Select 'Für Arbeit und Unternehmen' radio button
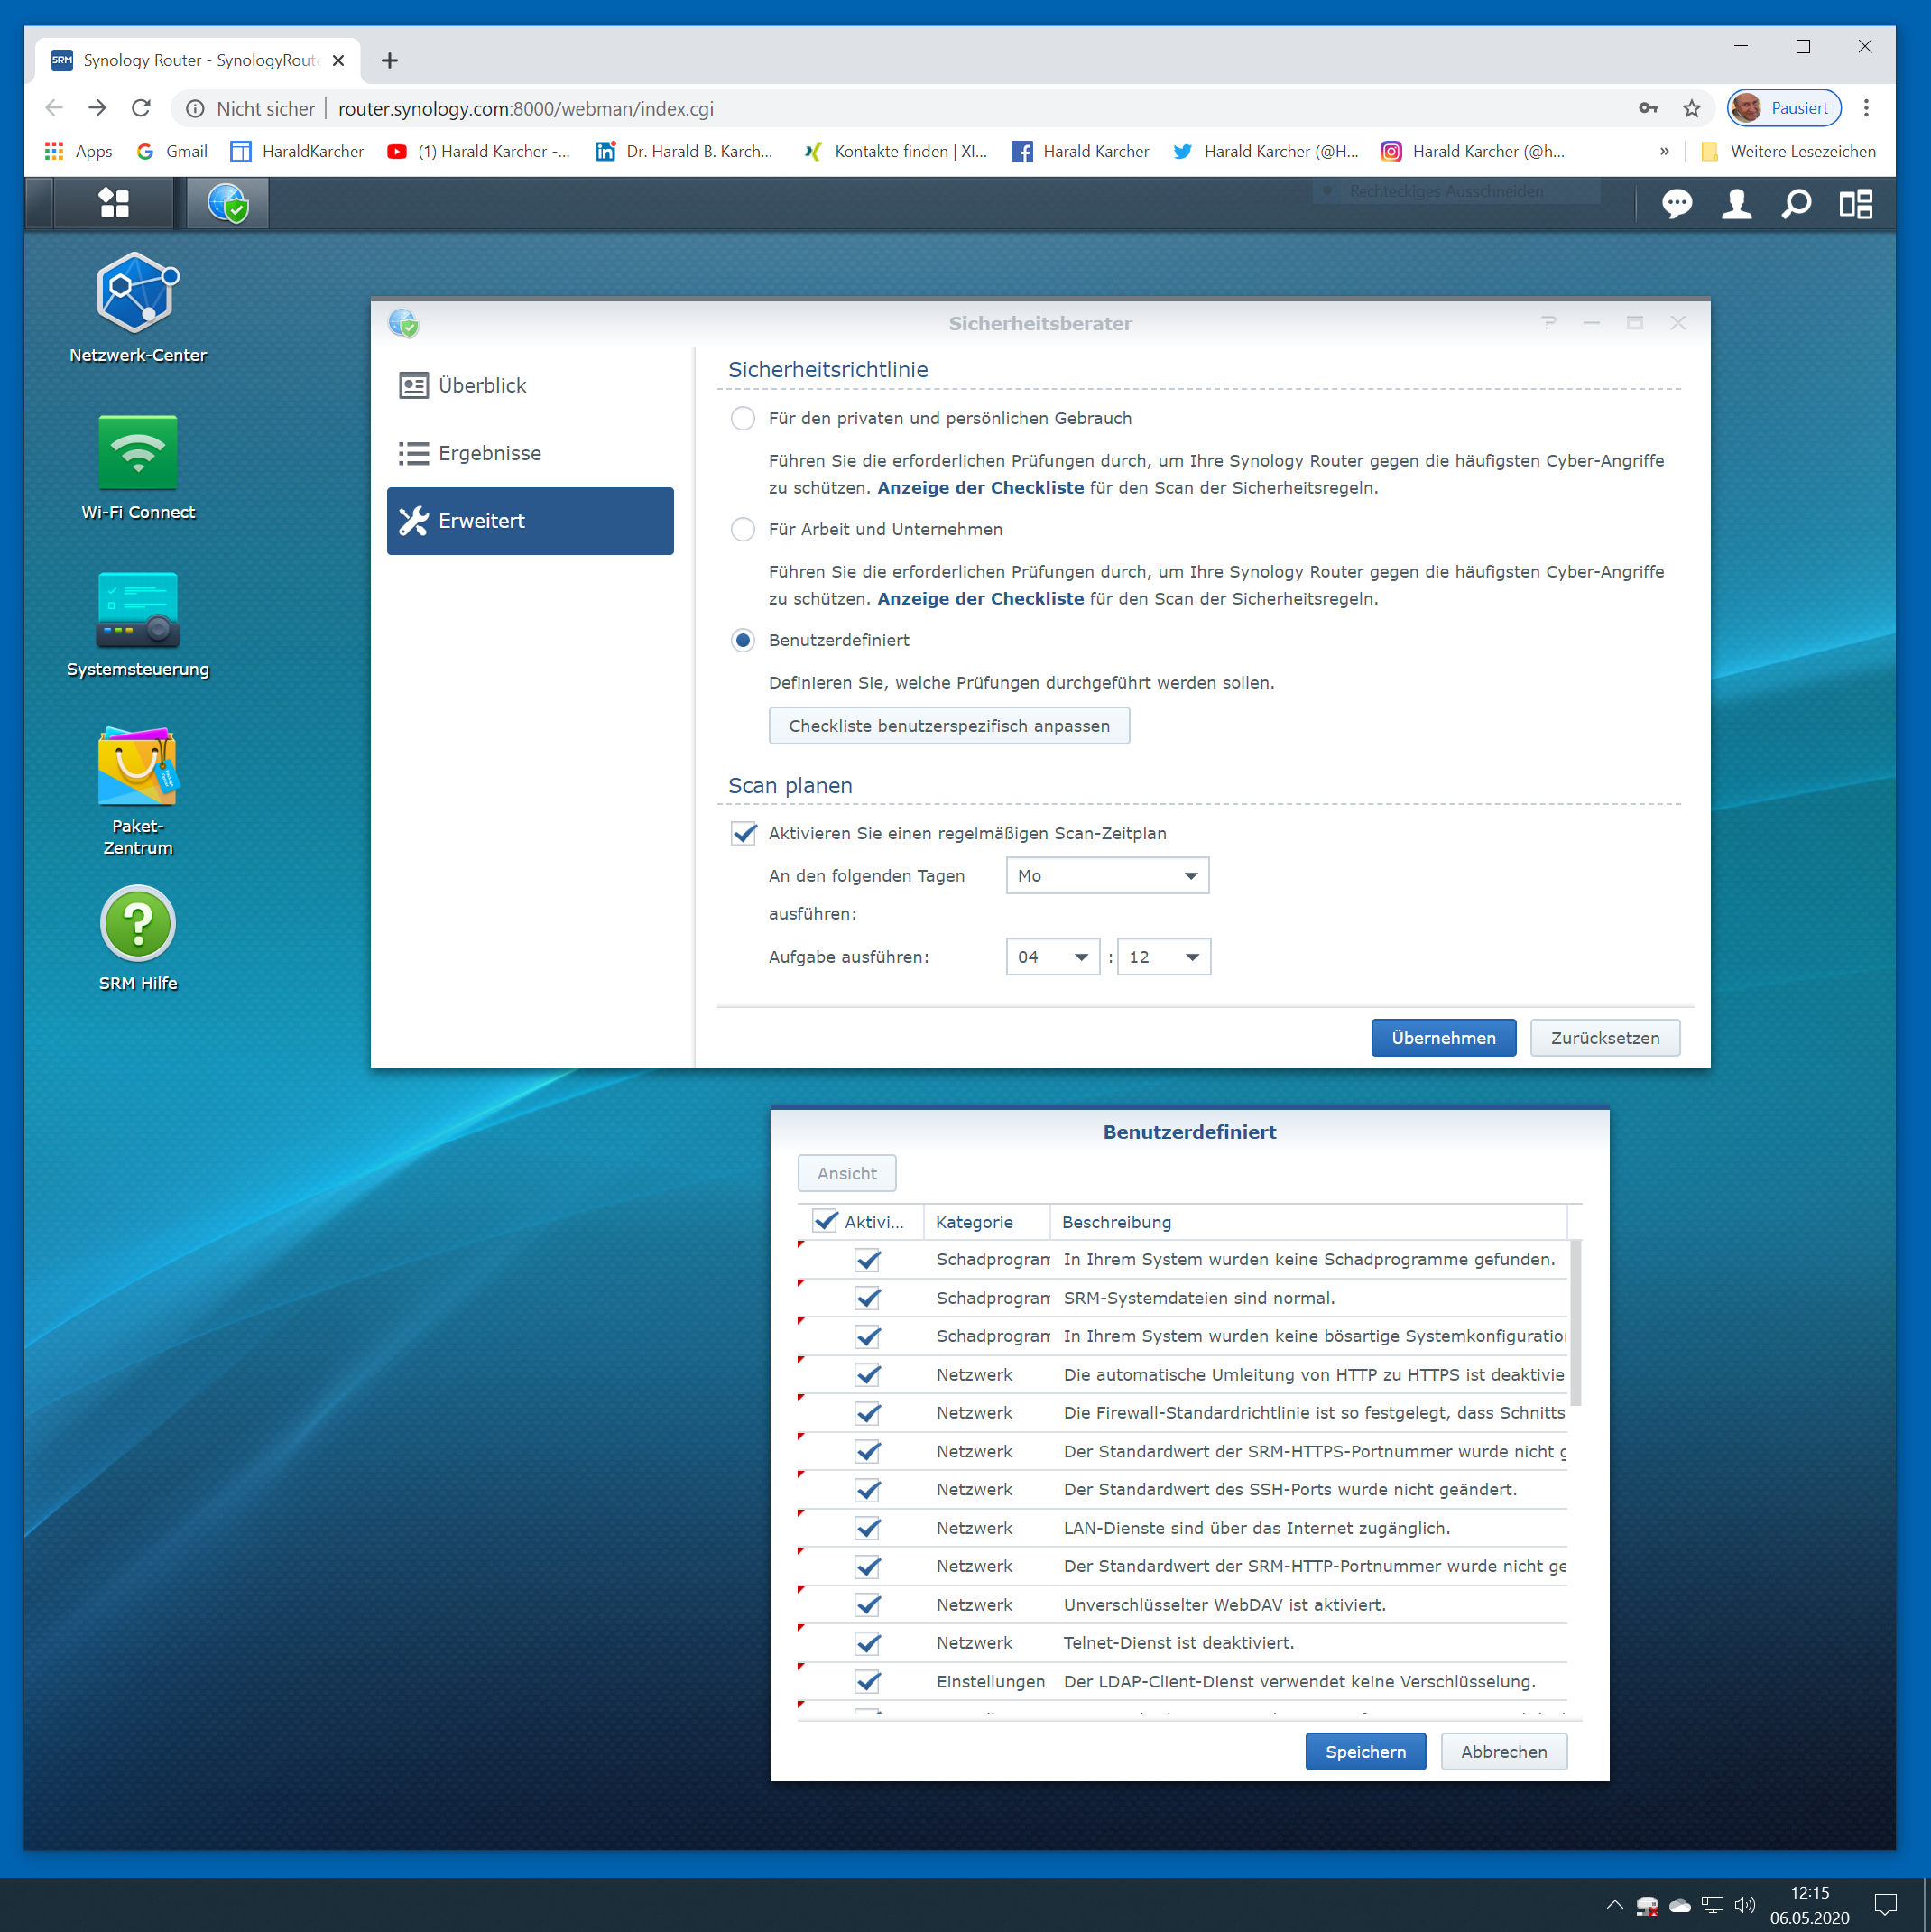Screen dimensions: 1931x1932 (x=743, y=529)
